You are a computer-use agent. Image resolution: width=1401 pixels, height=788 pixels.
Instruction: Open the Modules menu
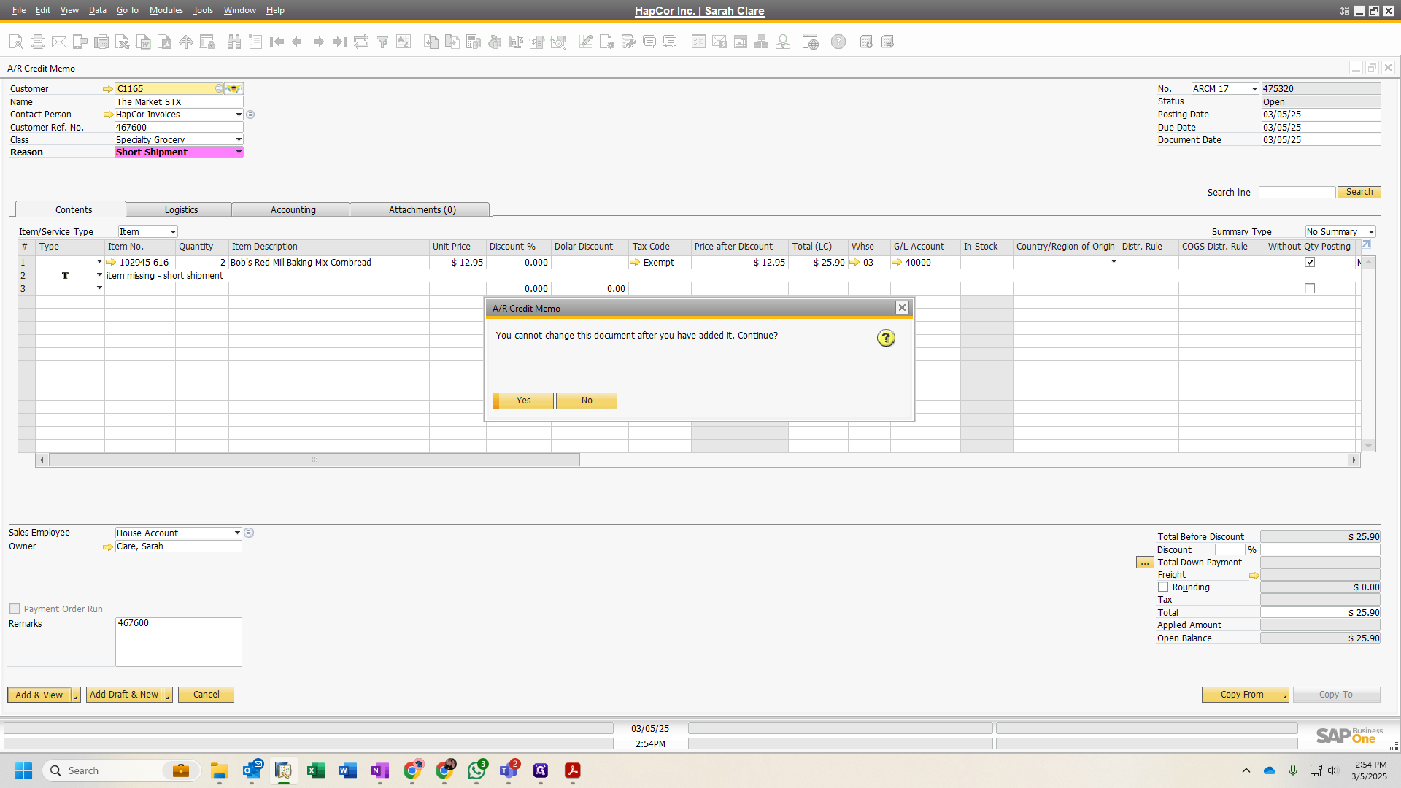click(x=166, y=10)
